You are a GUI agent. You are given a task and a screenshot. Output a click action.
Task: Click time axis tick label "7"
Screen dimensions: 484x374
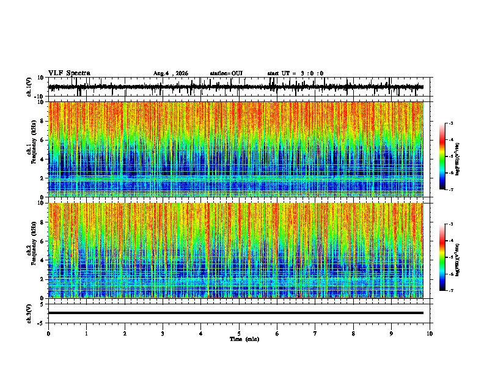click(315, 334)
